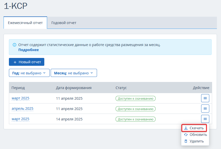Switch to the Годовой отчет tab
Image resolution: width=221 pixels, height=149 pixels.
click(64, 23)
